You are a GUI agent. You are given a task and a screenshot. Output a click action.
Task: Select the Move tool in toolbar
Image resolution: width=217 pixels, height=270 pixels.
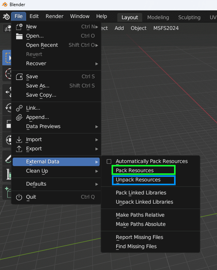coord(7,92)
